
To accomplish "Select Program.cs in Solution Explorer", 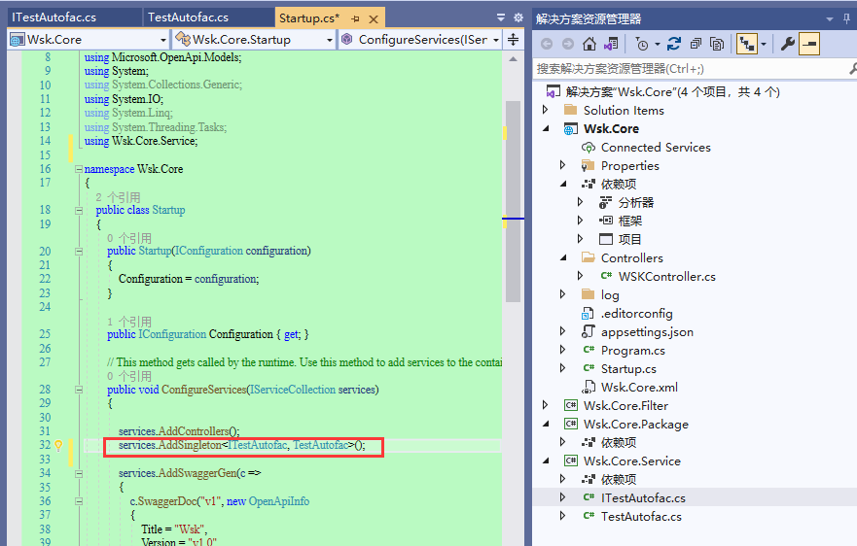I will 633,350.
